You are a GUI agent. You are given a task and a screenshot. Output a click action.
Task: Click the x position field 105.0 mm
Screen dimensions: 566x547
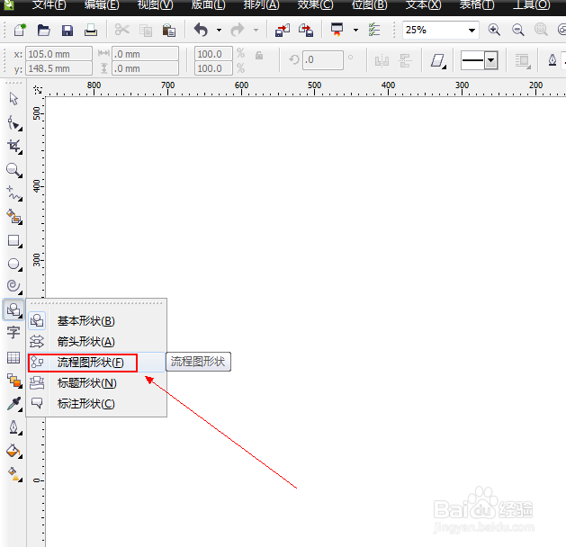[x=58, y=54]
